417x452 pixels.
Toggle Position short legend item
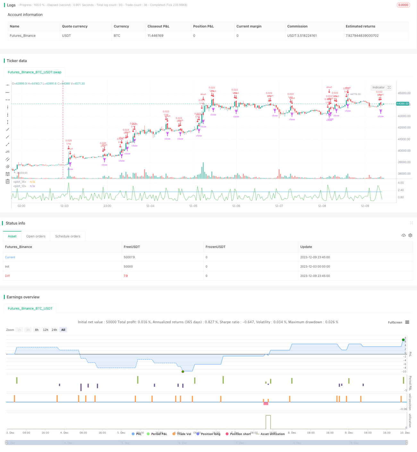(238, 434)
